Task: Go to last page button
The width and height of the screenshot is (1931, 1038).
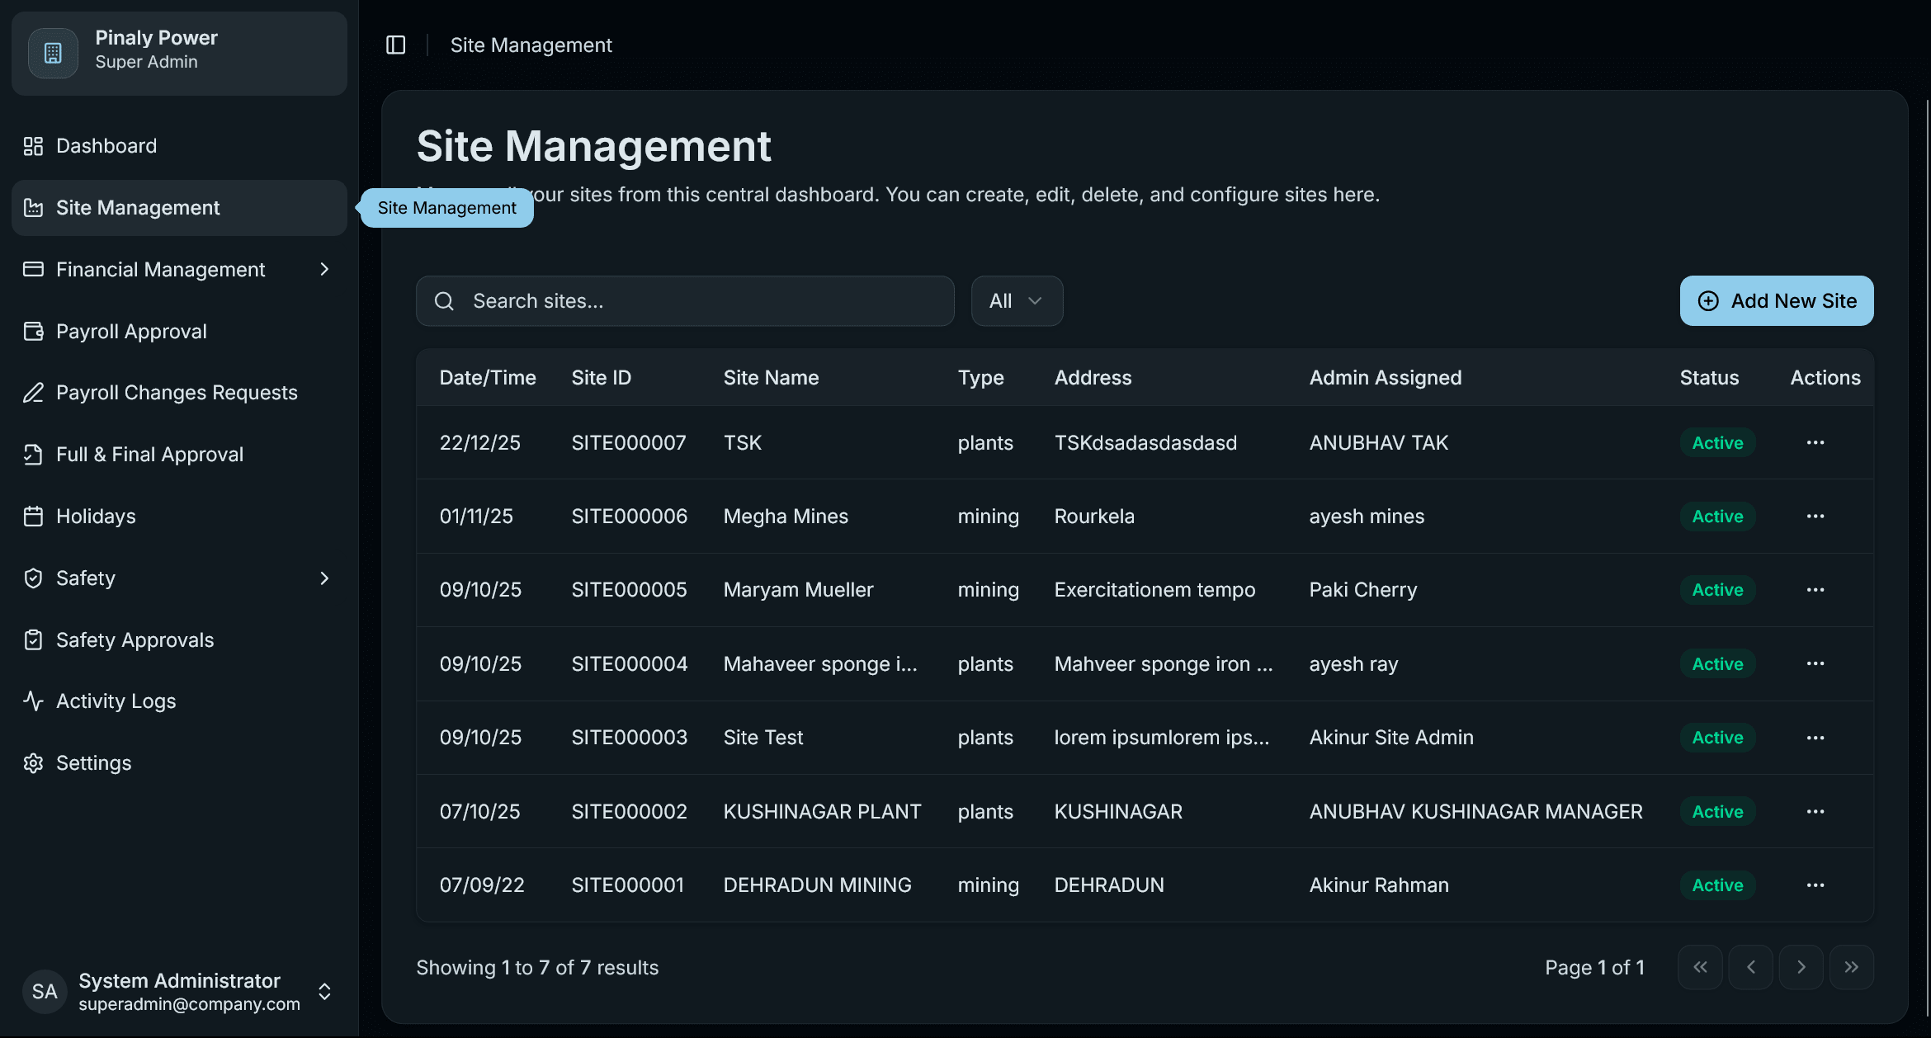Action: pos(1852,967)
